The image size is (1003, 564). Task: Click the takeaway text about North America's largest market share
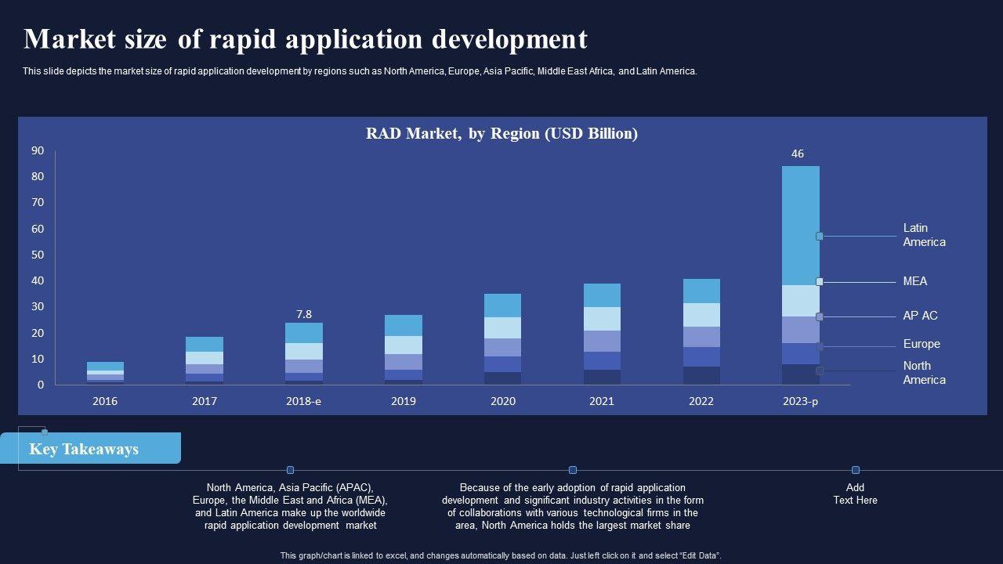(573, 506)
